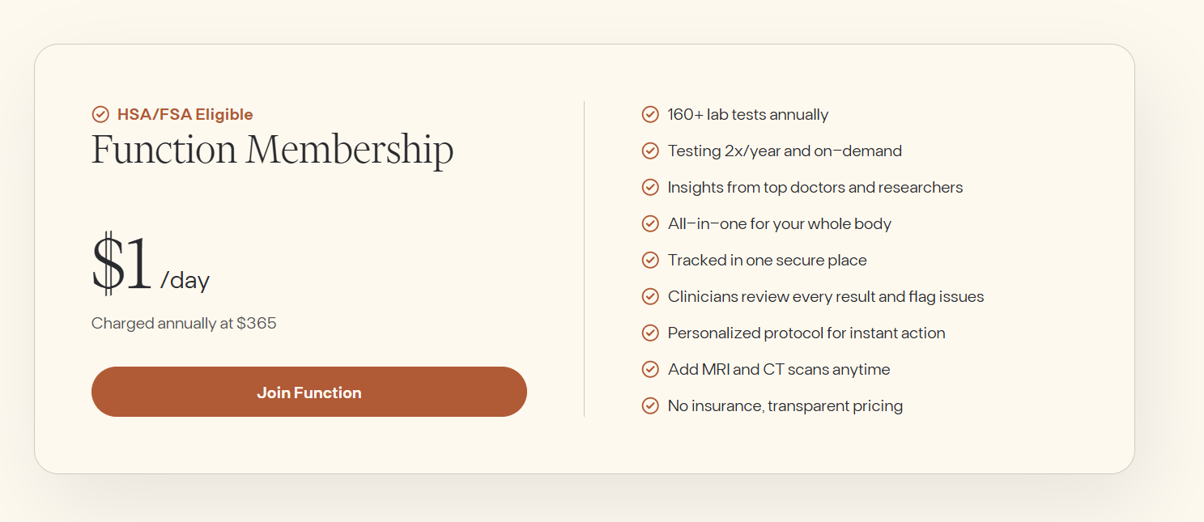Click the Charged annually at $365 text

point(184,323)
